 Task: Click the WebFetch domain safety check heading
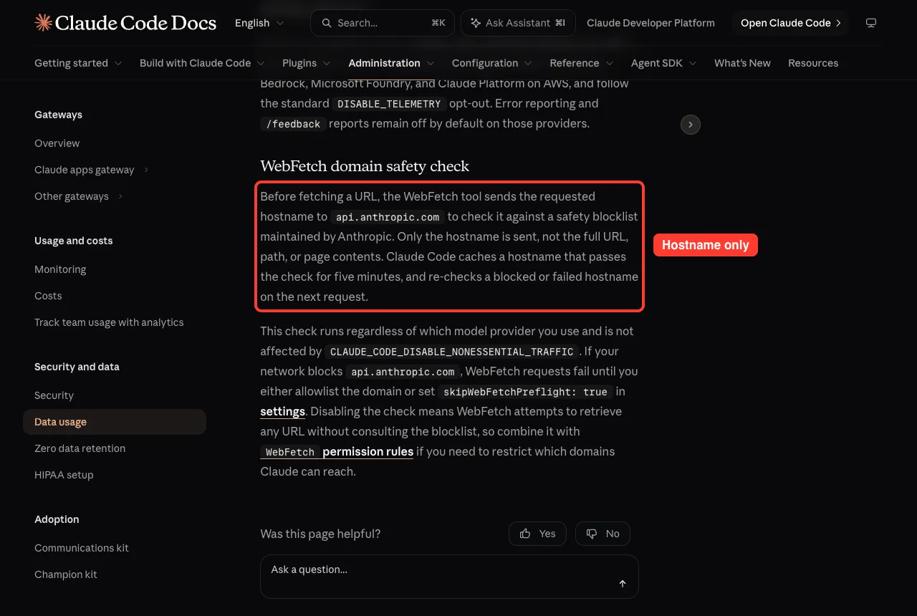(365, 166)
